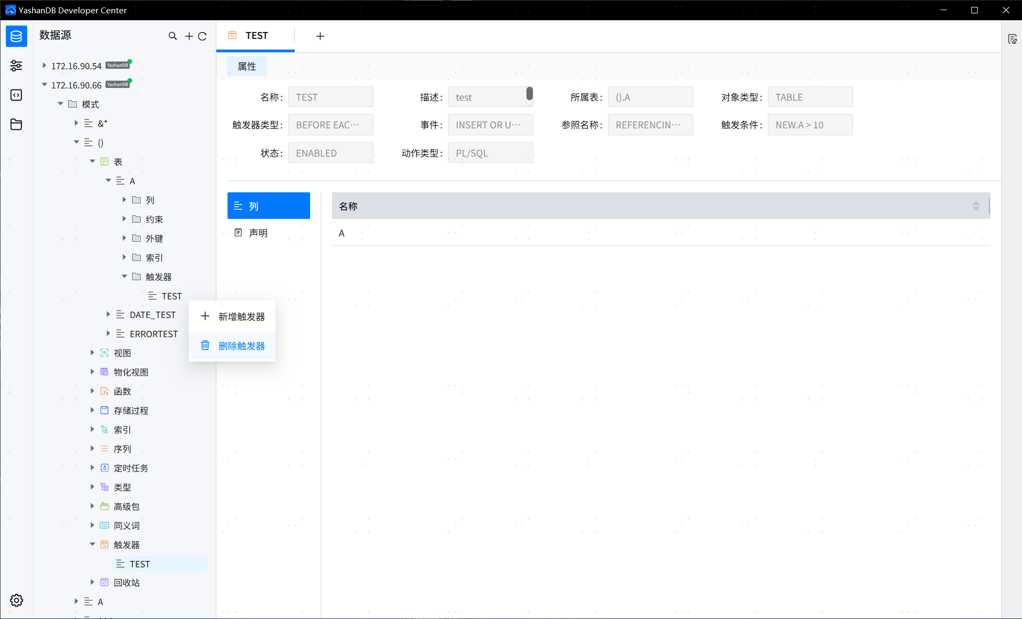Expand the DATE_TEST table node
1022x619 pixels.
click(108, 315)
